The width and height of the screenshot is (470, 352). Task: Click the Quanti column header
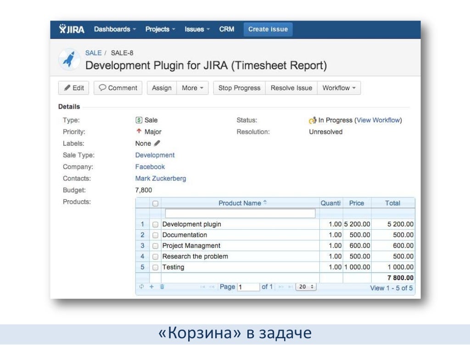pos(331,203)
